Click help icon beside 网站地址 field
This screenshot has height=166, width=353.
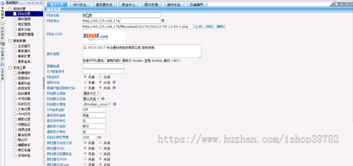[163, 21]
